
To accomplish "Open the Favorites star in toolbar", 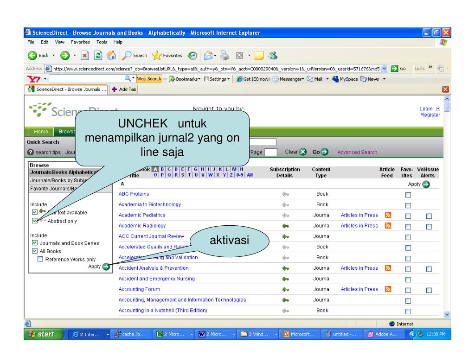I will 157,56.
